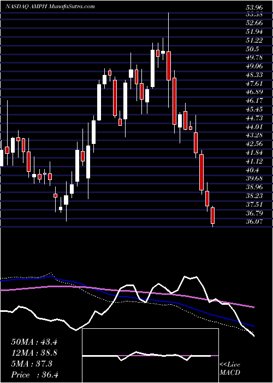The image size is (273, 383).
Task: Click the 45.45 price axis label
Action: pyautogui.click(x=254, y=109)
